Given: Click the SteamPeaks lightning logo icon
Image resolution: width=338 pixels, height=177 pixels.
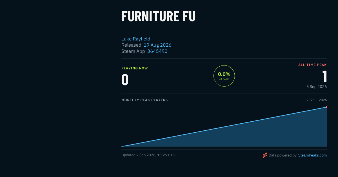Looking at the screenshot, I should [x=265, y=155].
